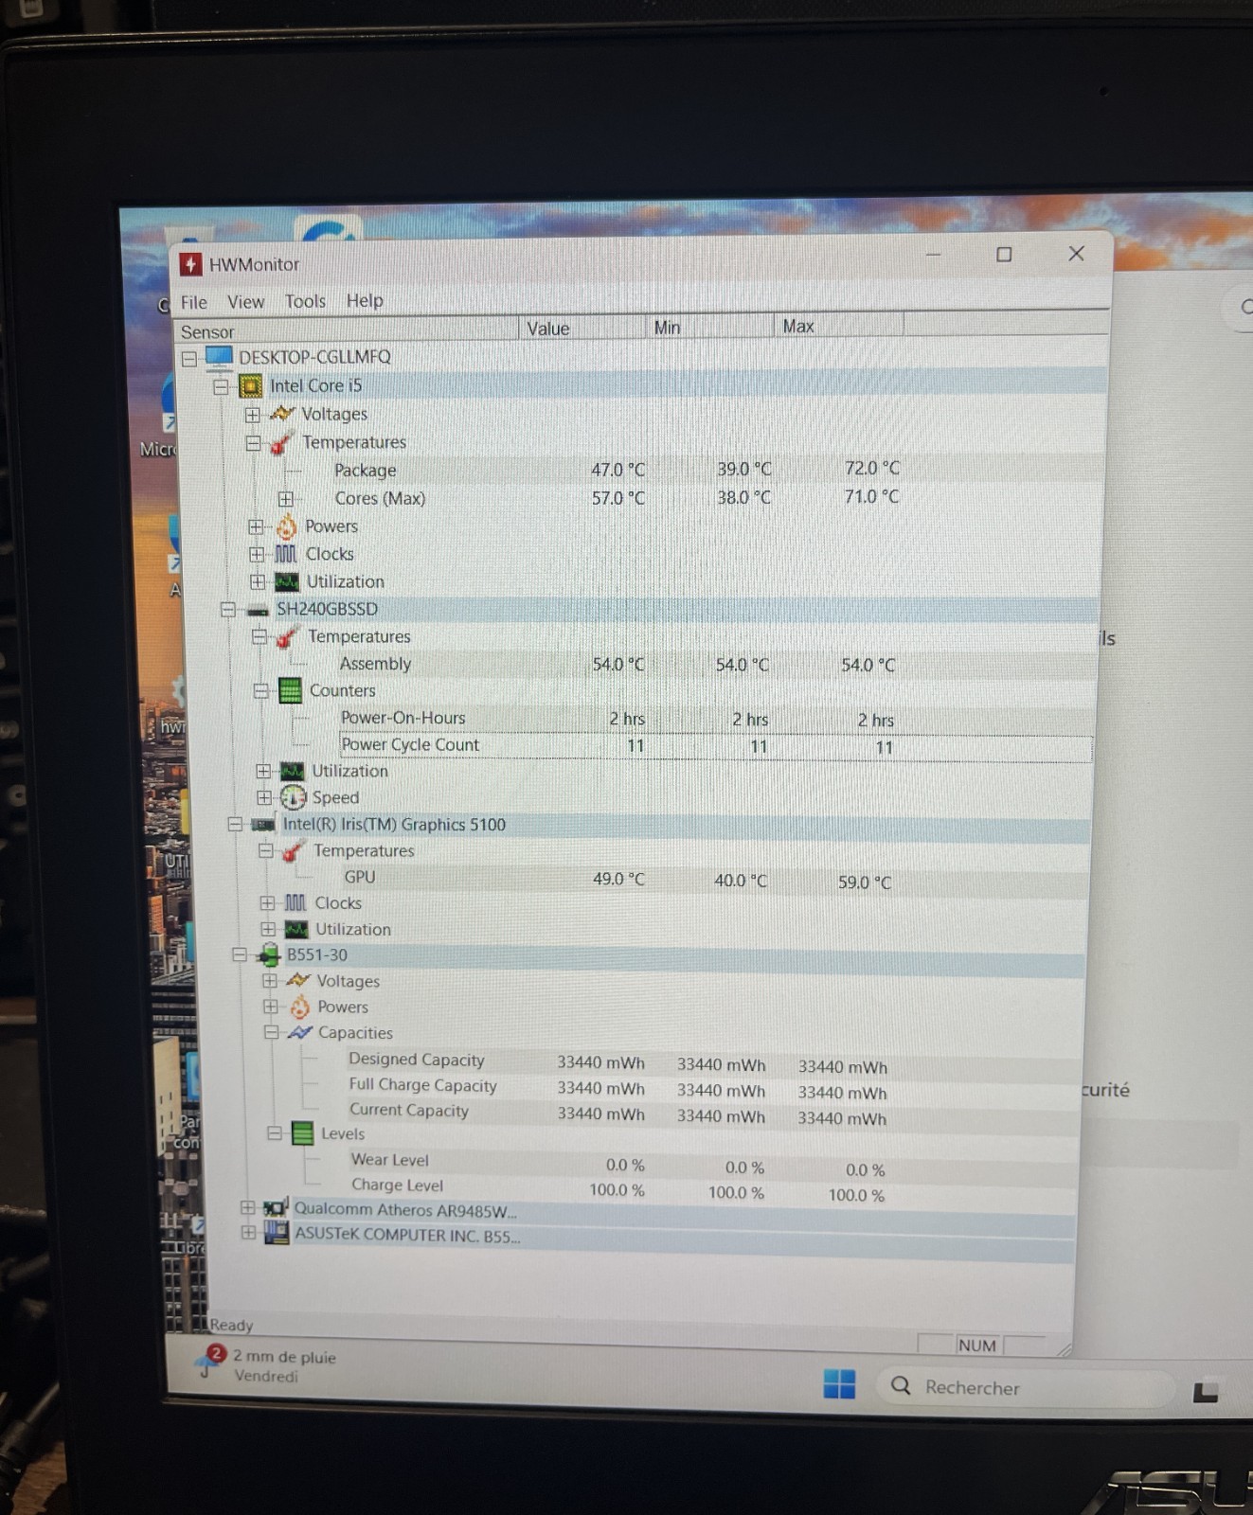Expand the ASUSTeK COMPUTER INC. node

click(248, 1233)
